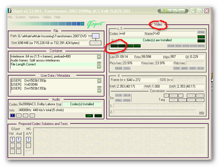Click the info link in Conversion
220x167 pixels.
pyautogui.click(x=201, y=113)
